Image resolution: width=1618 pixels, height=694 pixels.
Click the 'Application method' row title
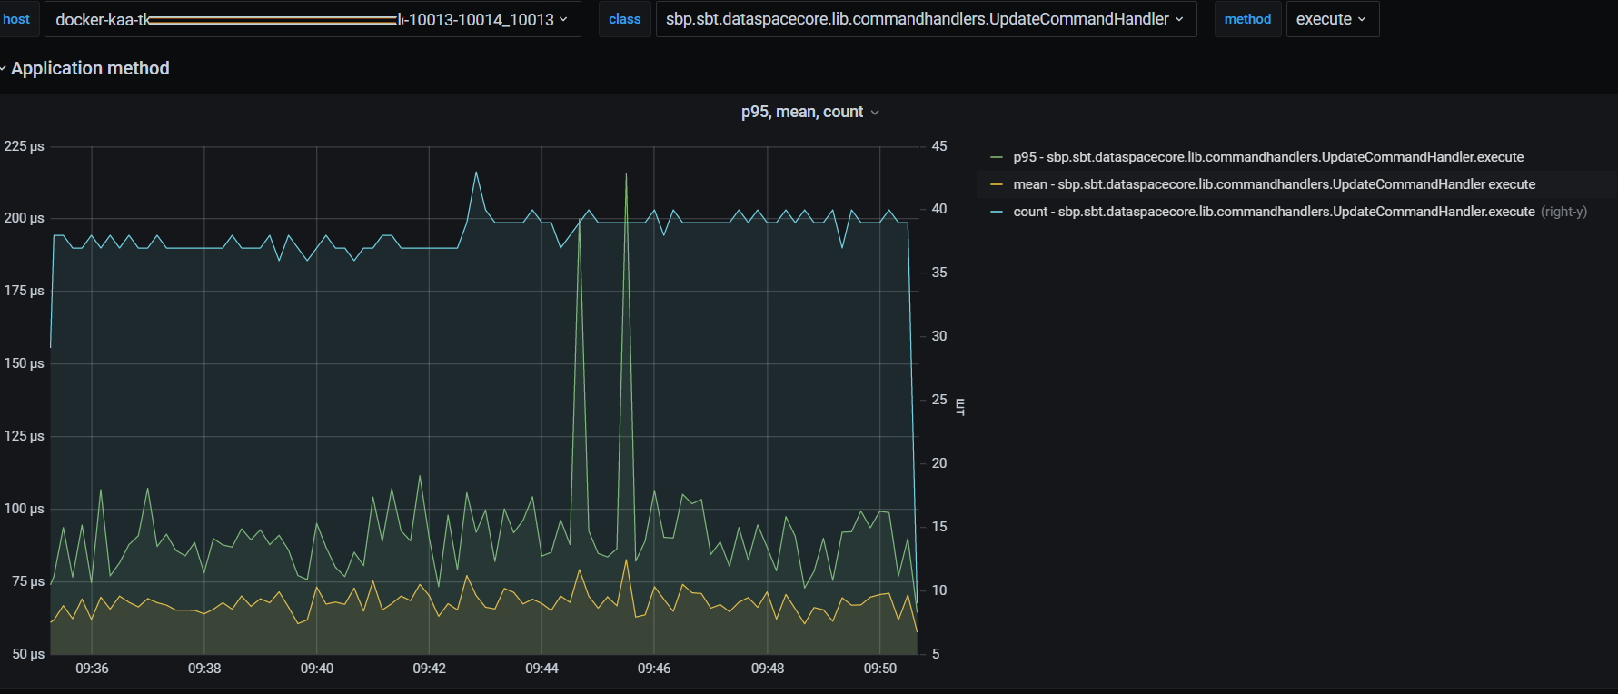(90, 69)
